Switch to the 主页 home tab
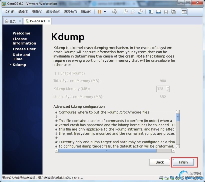 pos(12,21)
